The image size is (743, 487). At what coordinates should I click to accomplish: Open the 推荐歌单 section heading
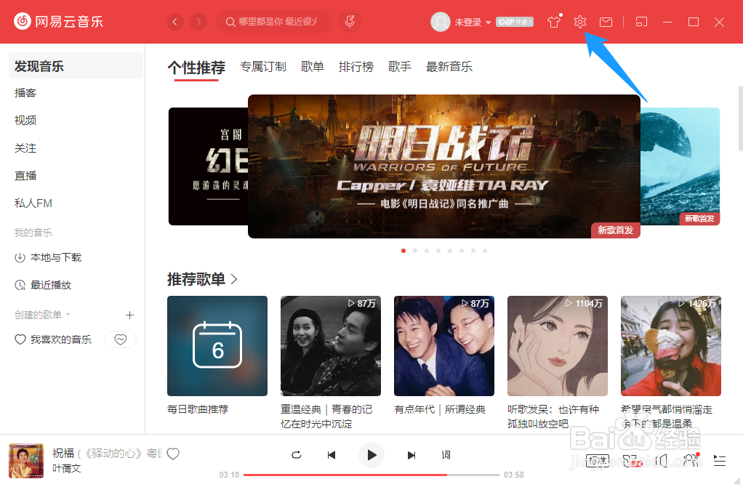tap(196, 279)
